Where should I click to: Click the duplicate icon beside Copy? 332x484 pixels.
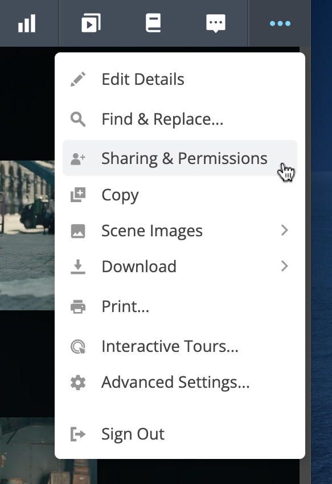(x=78, y=195)
